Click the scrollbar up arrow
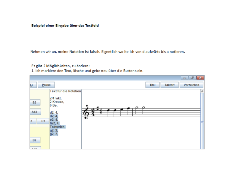The image size is (245, 183). 202,91
